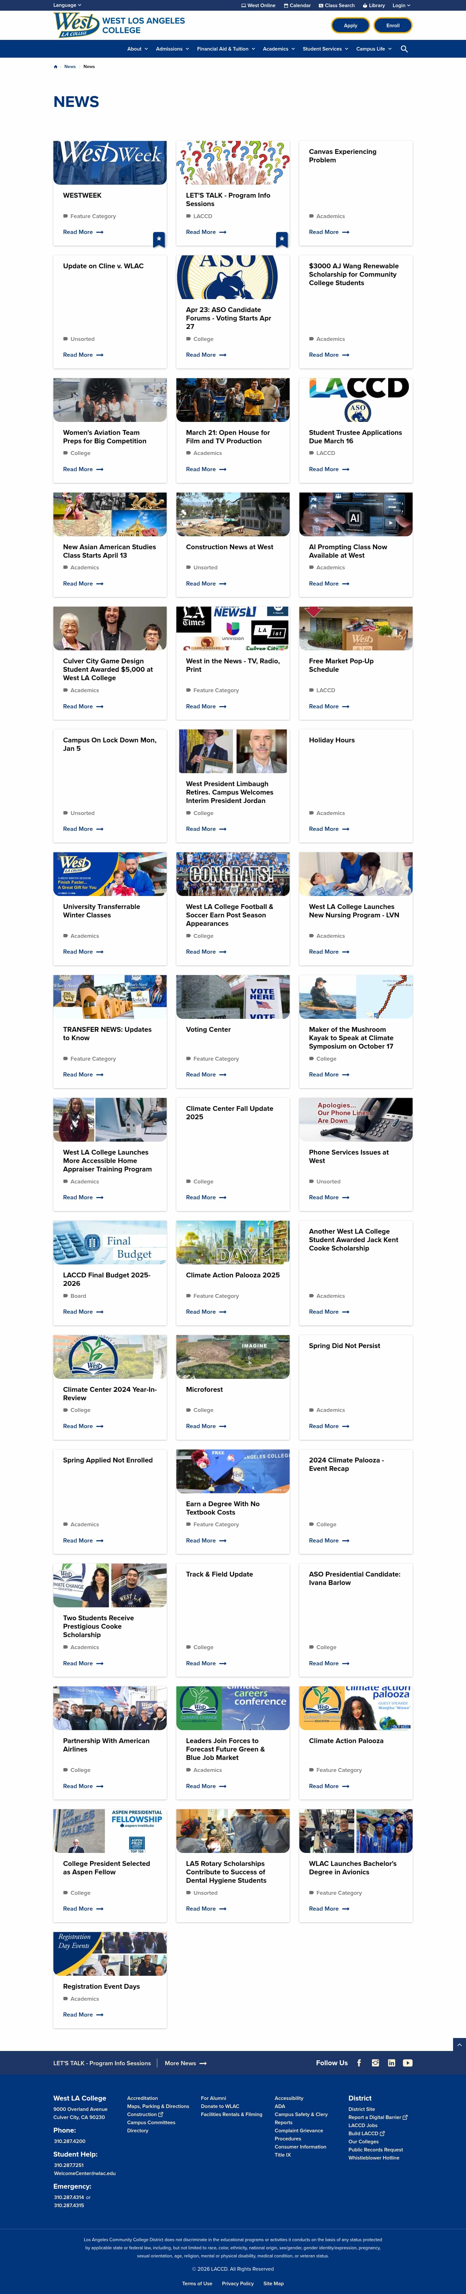Open the ASO Candidate Forums thumbnail

coord(233,277)
